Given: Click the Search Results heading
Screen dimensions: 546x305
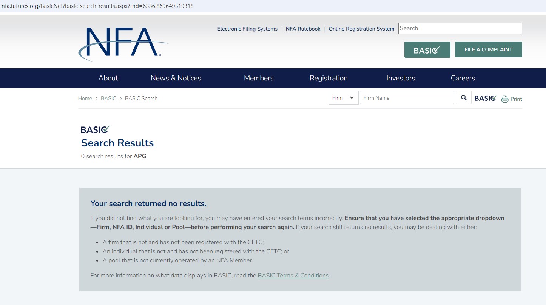Looking at the screenshot, I should tap(117, 143).
